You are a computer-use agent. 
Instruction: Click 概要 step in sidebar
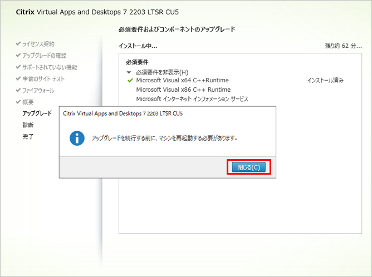[28, 102]
